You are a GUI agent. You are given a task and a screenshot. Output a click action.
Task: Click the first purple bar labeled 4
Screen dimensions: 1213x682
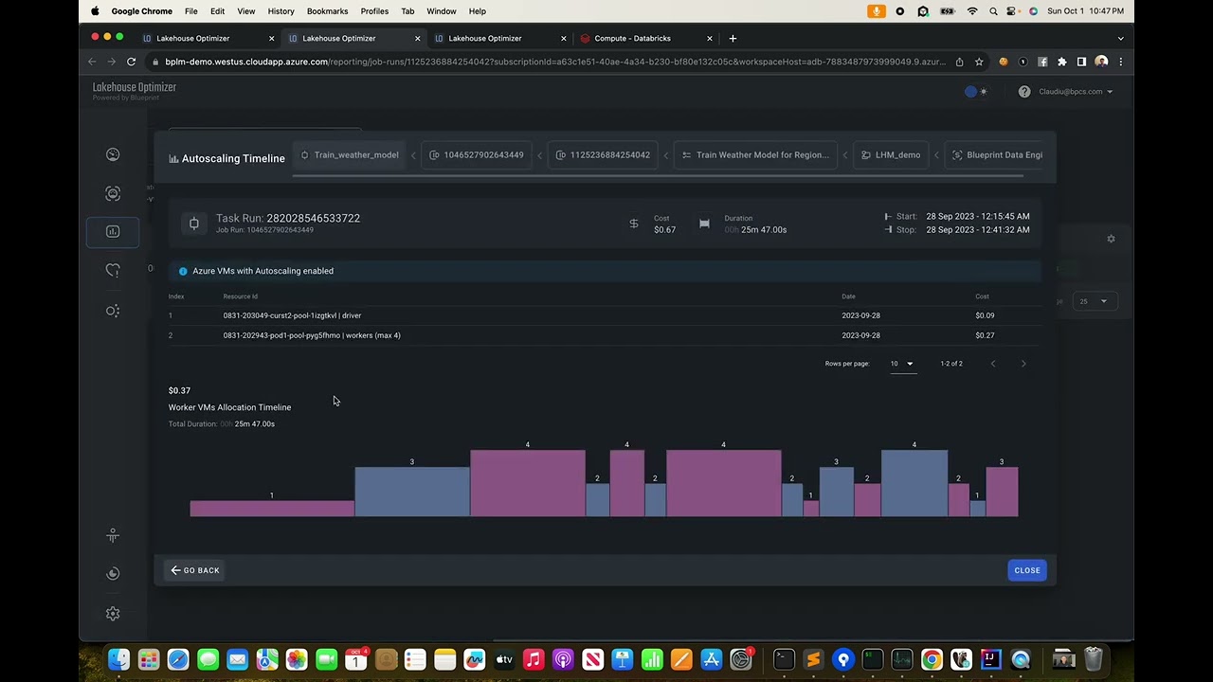tap(528, 483)
